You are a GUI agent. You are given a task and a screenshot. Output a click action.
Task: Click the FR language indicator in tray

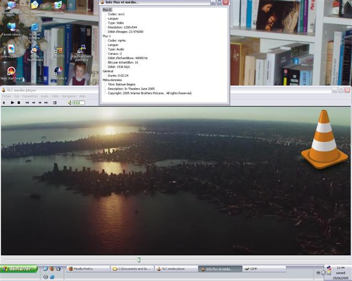pyautogui.click(x=318, y=273)
